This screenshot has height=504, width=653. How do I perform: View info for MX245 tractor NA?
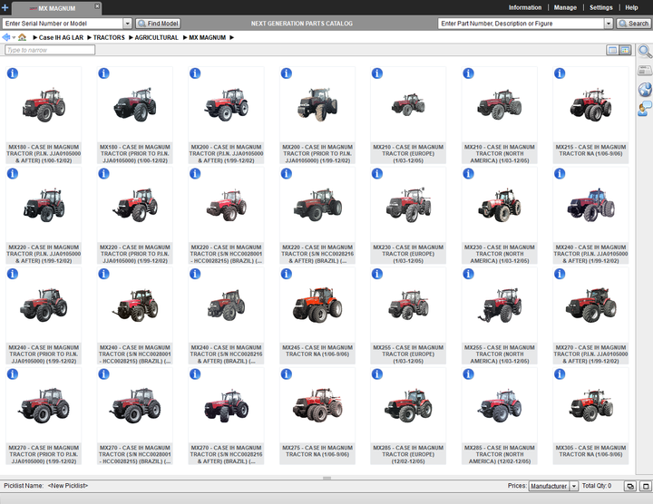point(286,274)
